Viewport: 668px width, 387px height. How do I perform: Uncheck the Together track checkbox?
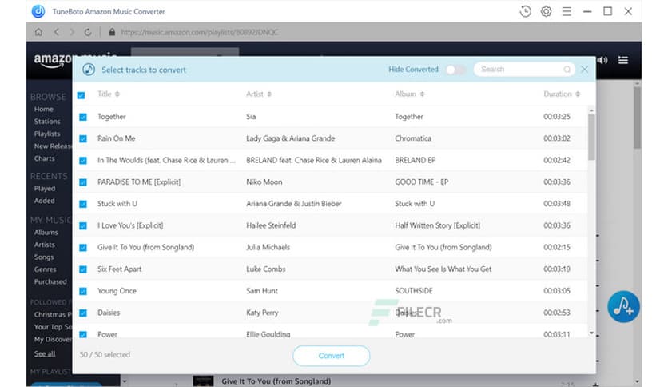(83, 117)
